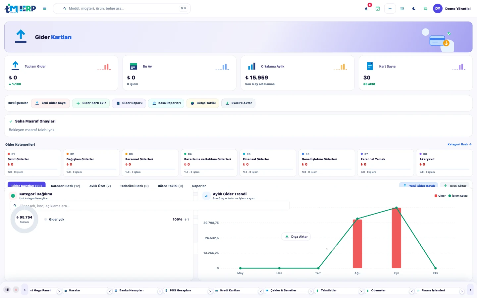Open the apps grid launcher

pos(402,9)
